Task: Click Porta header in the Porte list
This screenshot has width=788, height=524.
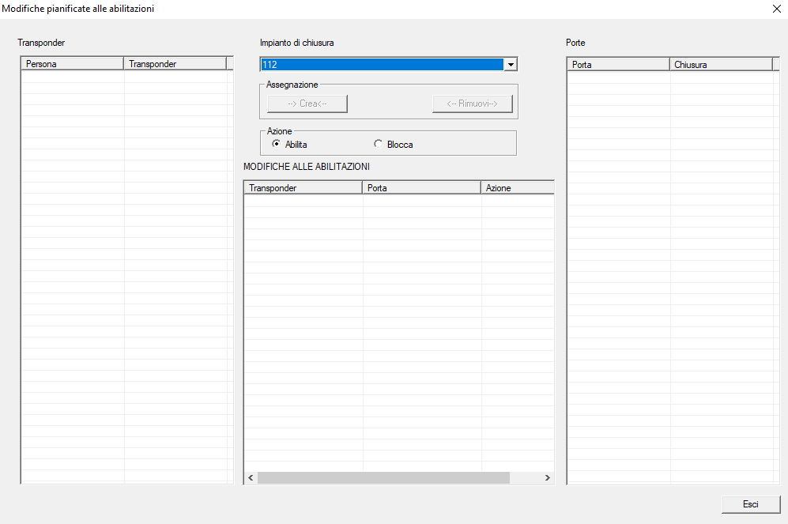Action: (x=618, y=65)
